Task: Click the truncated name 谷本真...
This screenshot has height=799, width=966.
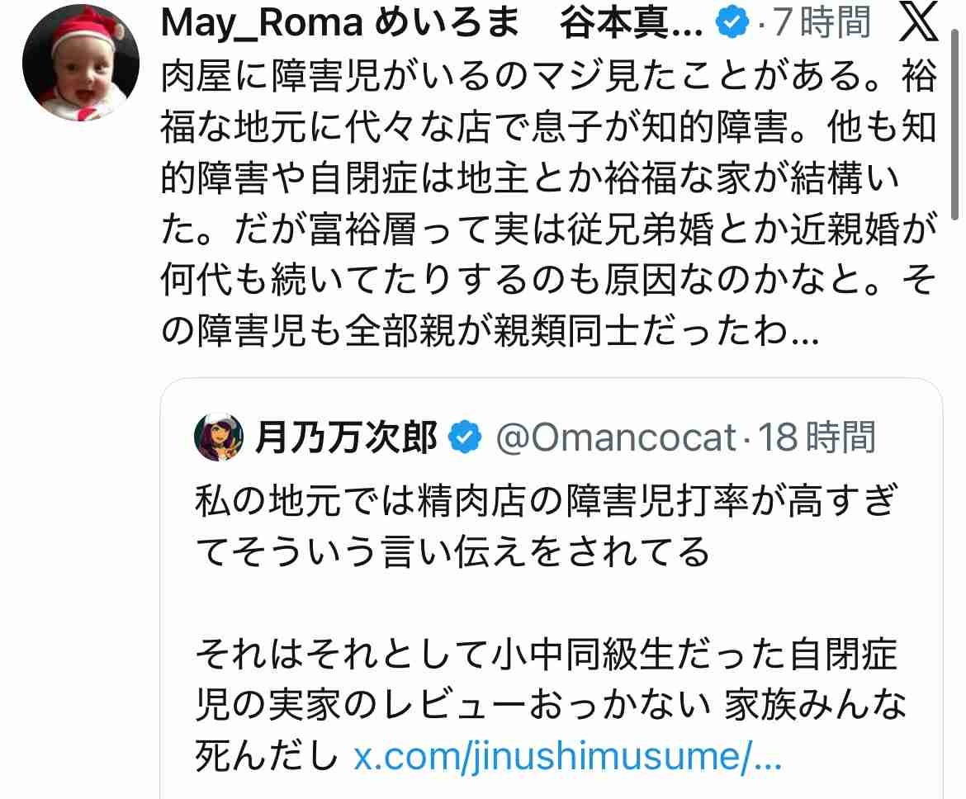Action: point(632,23)
